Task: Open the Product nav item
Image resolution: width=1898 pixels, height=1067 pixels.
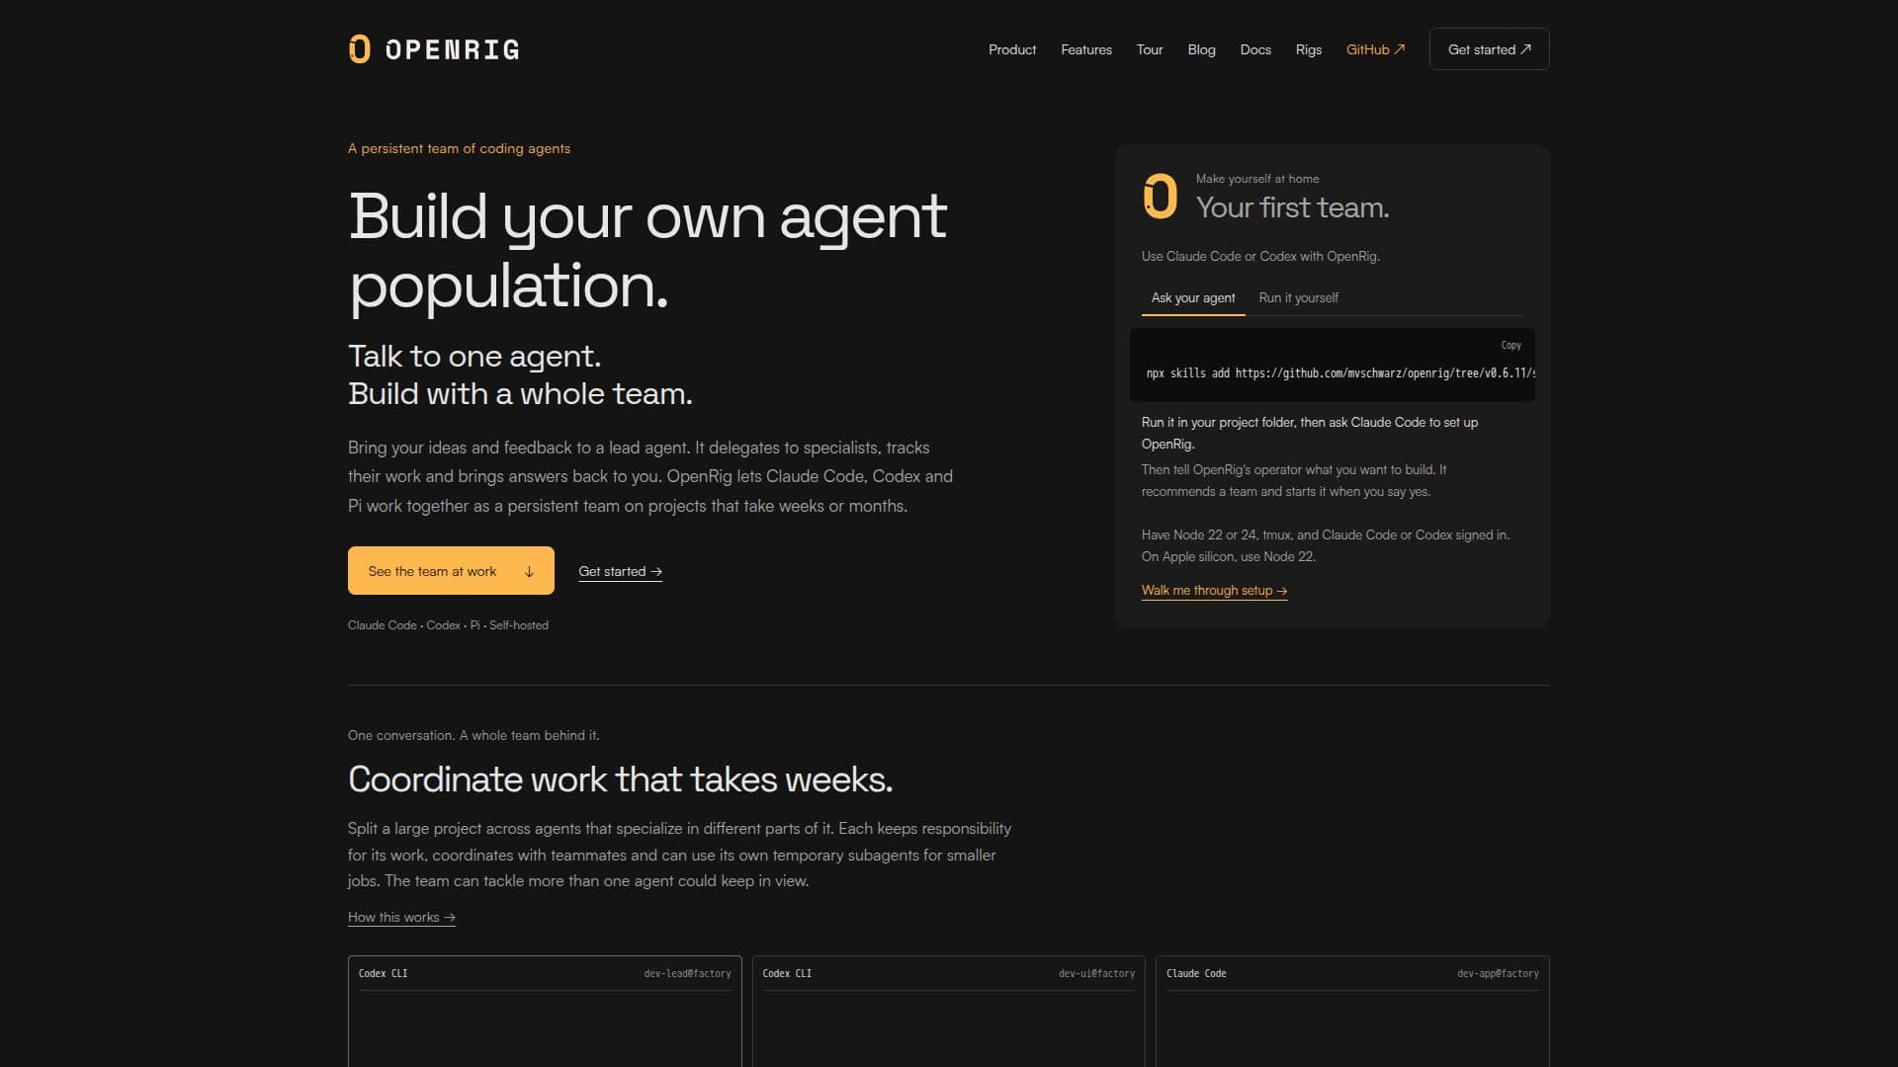Action: point(1012,49)
